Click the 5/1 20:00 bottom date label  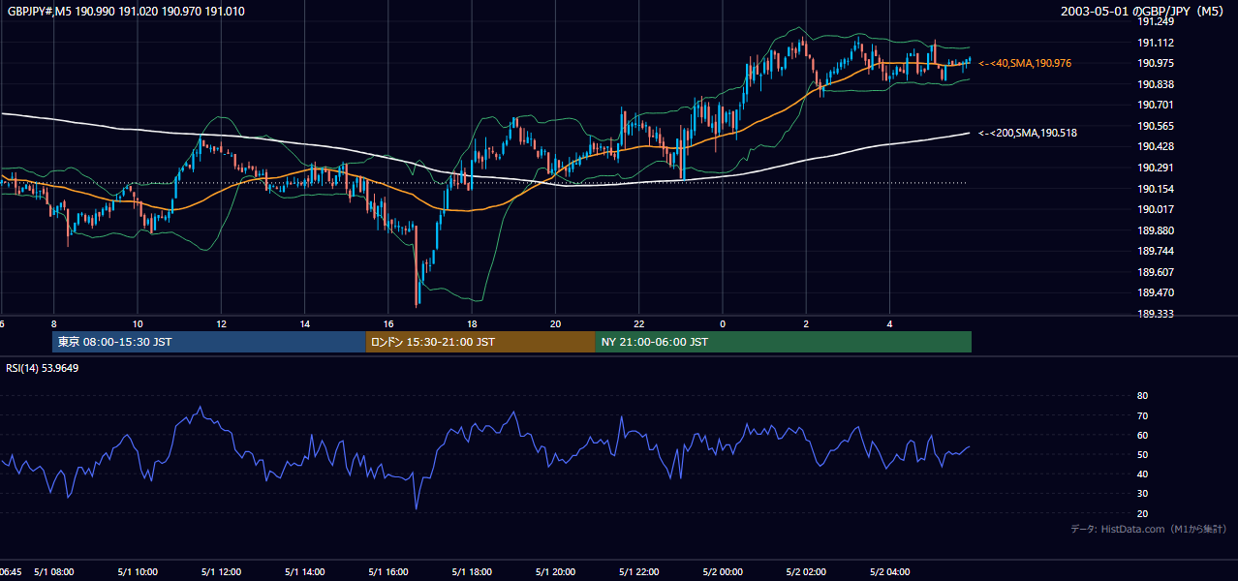click(x=555, y=572)
